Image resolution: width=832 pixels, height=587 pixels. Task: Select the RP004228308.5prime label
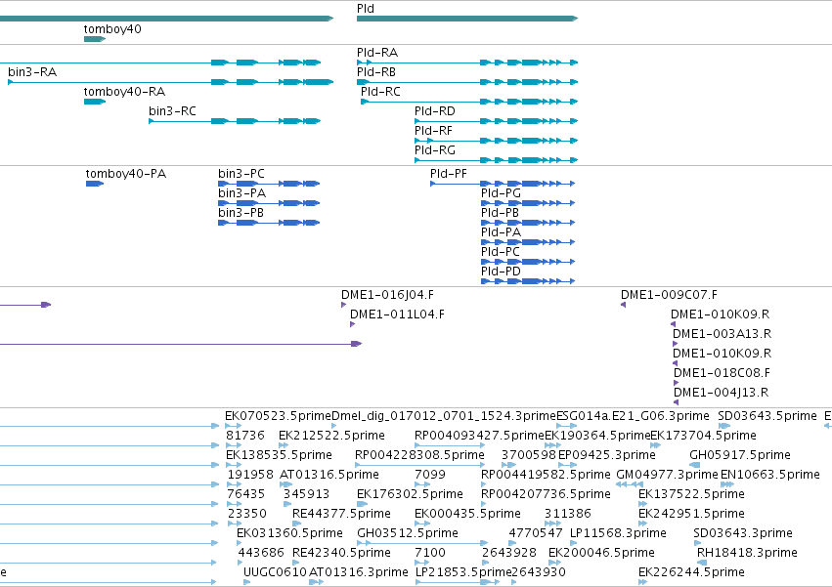[x=419, y=455]
